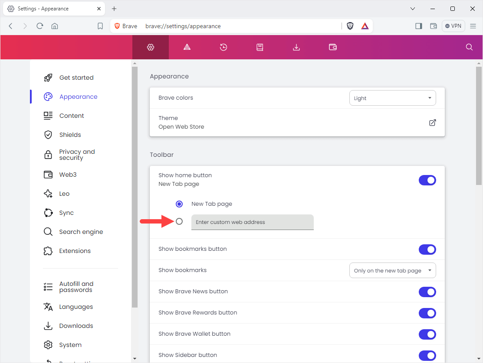This screenshot has height=363, width=483.
Task: Click the rocket icon beside Get started
Action: pos(48,78)
